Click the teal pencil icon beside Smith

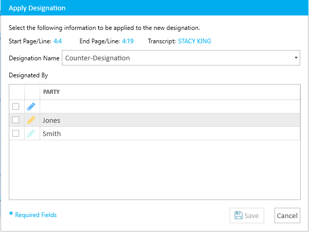coord(31,134)
